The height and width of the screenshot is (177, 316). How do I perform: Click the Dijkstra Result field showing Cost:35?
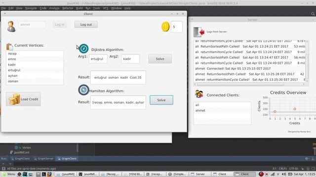(x=118, y=77)
